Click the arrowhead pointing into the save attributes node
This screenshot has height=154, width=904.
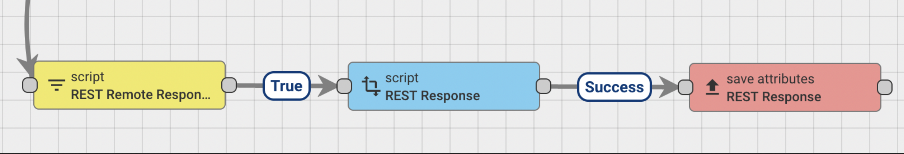[x=668, y=87]
